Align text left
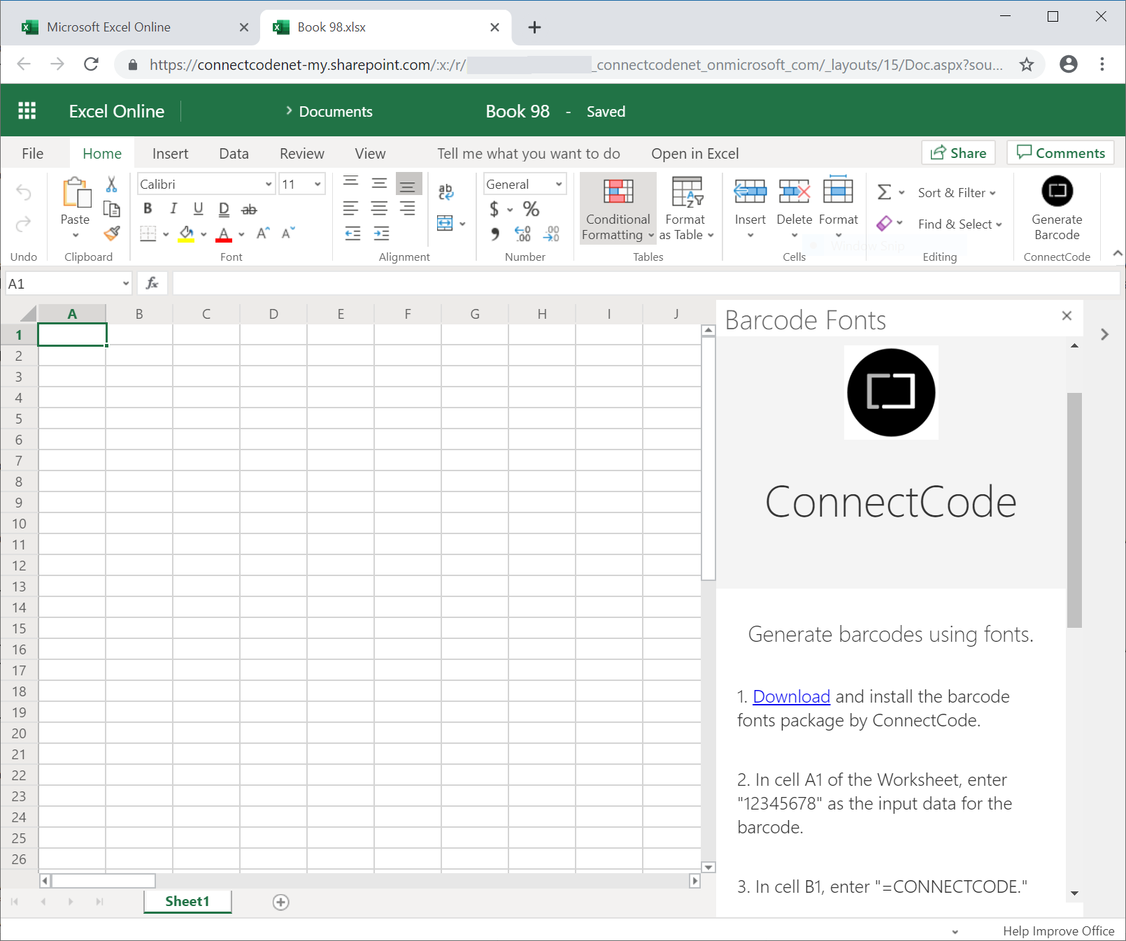Viewport: 1126px width, 941px height. (351, 208)
